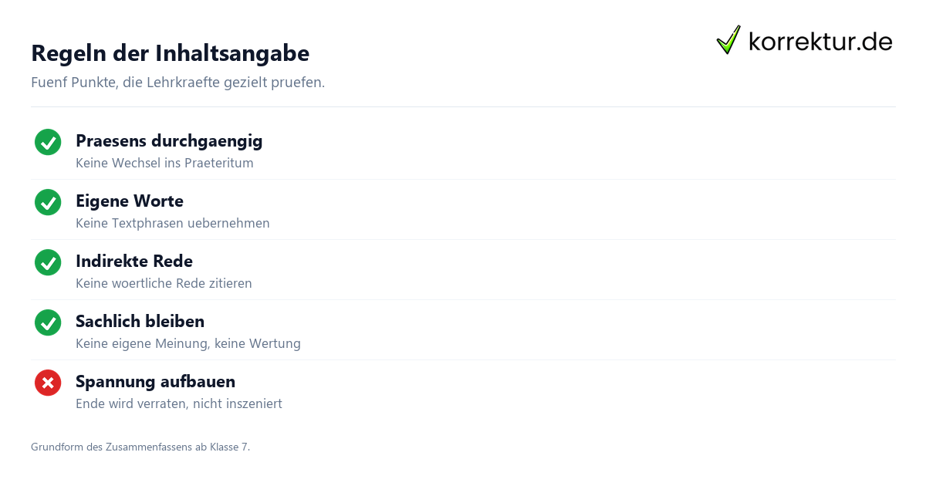This screenshot has width=926, height=486.
Task: Click the text Keine woertliche Rede zitieren
Action: (164, 284)
